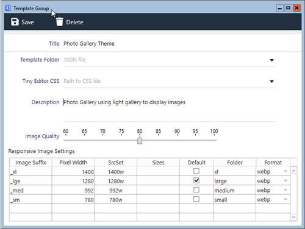Click the Delete trash can icon
Image resolution: width=305 pixels, height=229 pixels.
[x=60, y=22]
